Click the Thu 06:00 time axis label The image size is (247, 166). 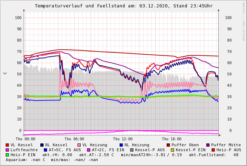point(74,139)
